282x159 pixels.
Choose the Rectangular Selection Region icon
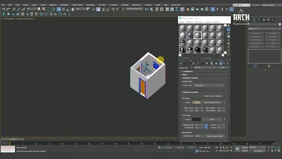click(48, 9)
